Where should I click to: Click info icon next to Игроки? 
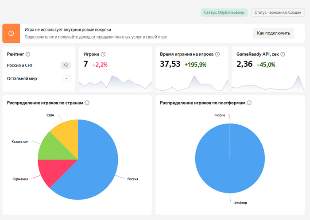pyautogui.click(x=103, y=54)
